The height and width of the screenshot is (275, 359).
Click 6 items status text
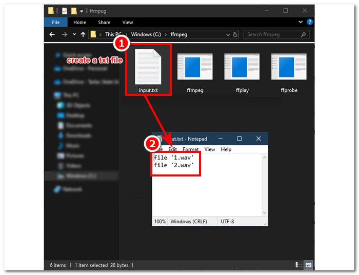57,265
